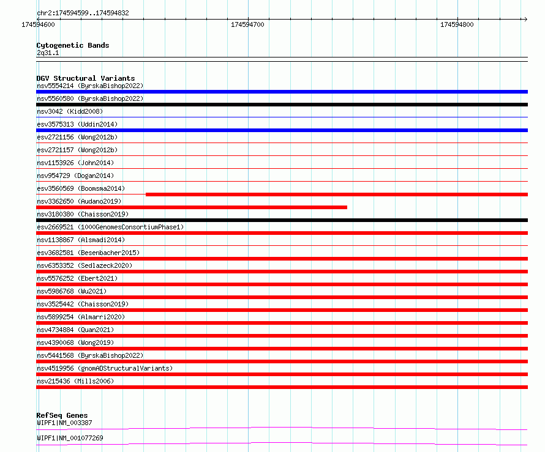Screen dimensions: 545x452
Task: Click the blue bar of nsv5554214
Action: (282, 92)
